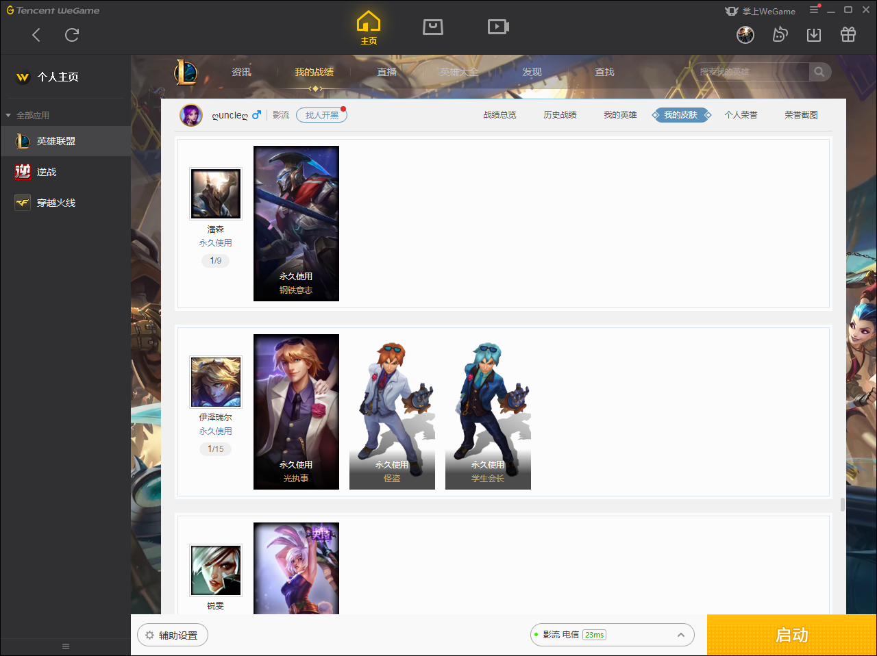Click the hero search input field
Screen dimensions: 877x656
coord(751,72)
